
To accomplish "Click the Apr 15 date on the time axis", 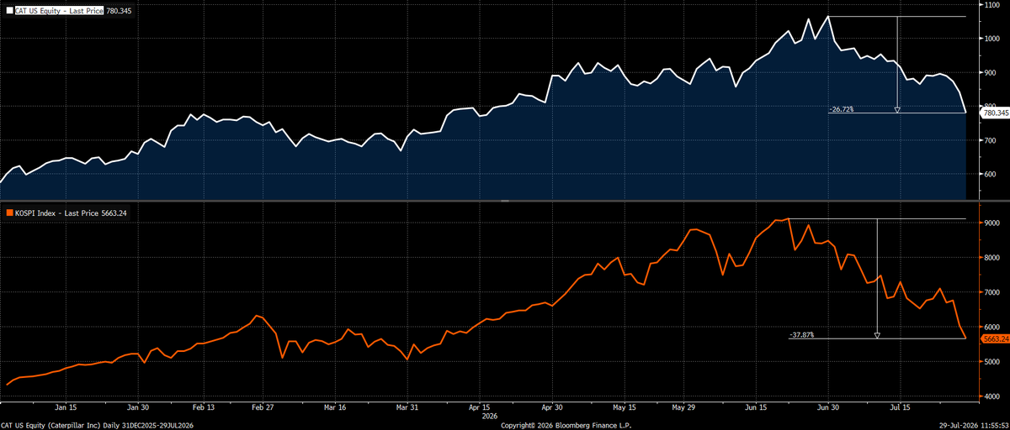I will pos(480,406).
